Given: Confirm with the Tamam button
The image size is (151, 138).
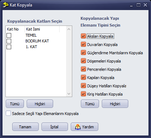Looking at the screenshot, I should tap(25, 127).
